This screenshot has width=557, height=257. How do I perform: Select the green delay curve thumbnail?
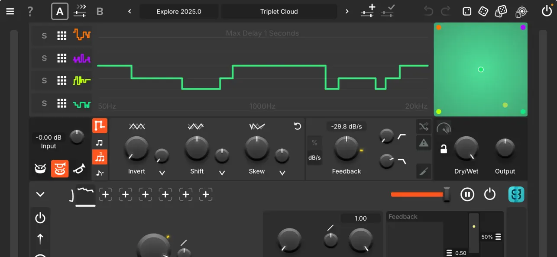(82, 104)
